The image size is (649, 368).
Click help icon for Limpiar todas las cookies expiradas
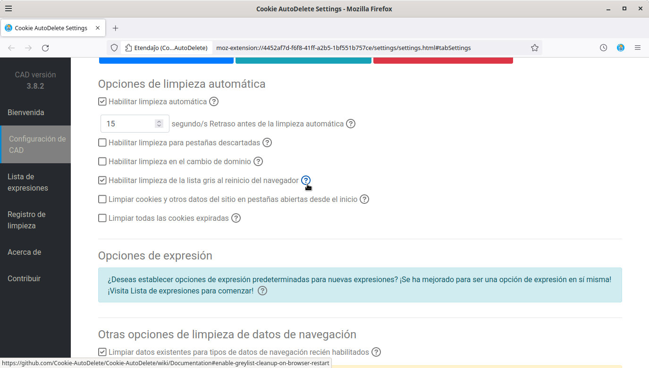pos(236,218)
